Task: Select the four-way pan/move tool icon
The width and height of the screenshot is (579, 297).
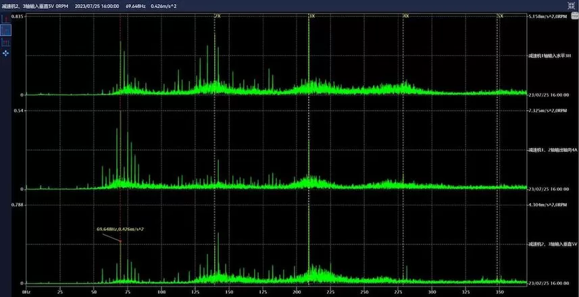Action: click(x=6, y=53)
